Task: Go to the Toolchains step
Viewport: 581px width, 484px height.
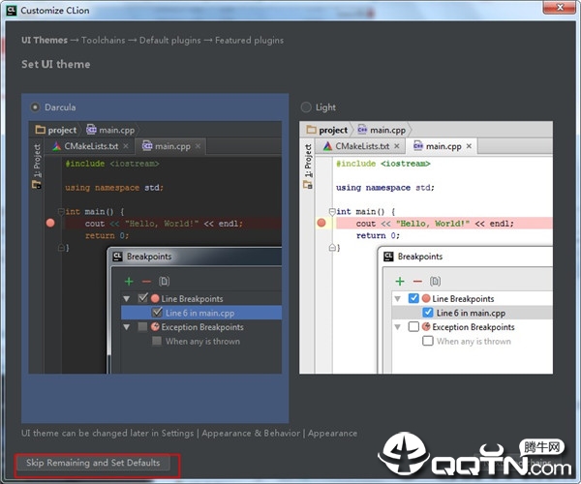Action: tap(104, 41)
